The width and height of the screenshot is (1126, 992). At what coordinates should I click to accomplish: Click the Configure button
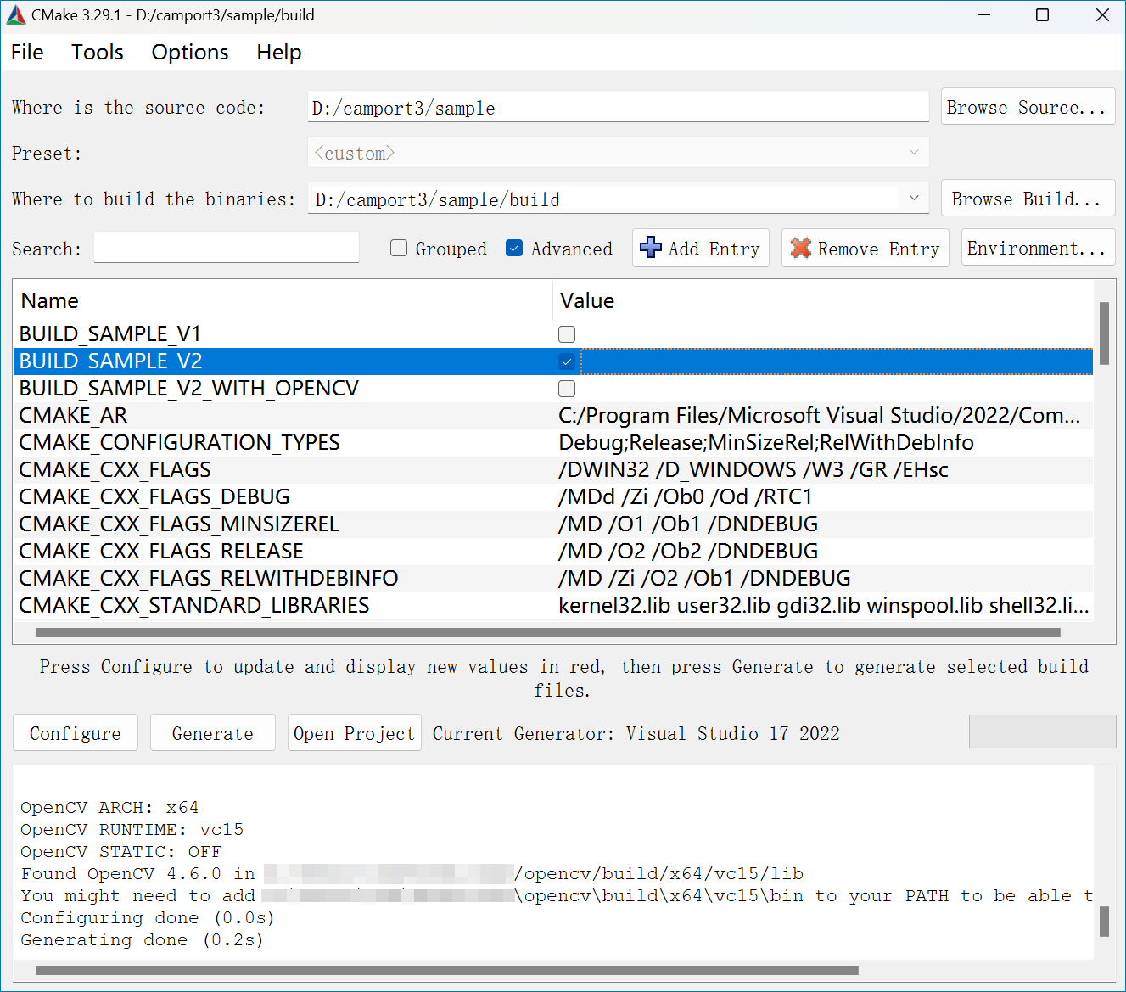(x=76, y=733)
